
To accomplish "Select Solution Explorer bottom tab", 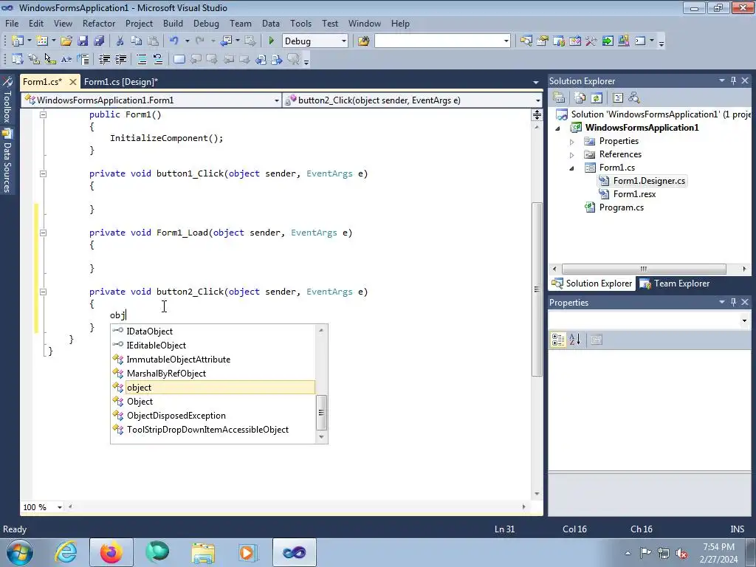I will 592,283.
